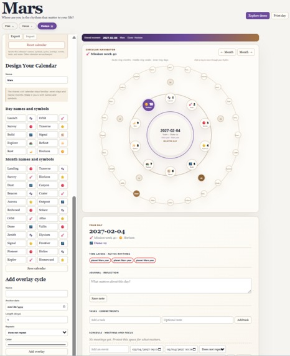Focus the overlay Length (days) field

tap(37, 320)
